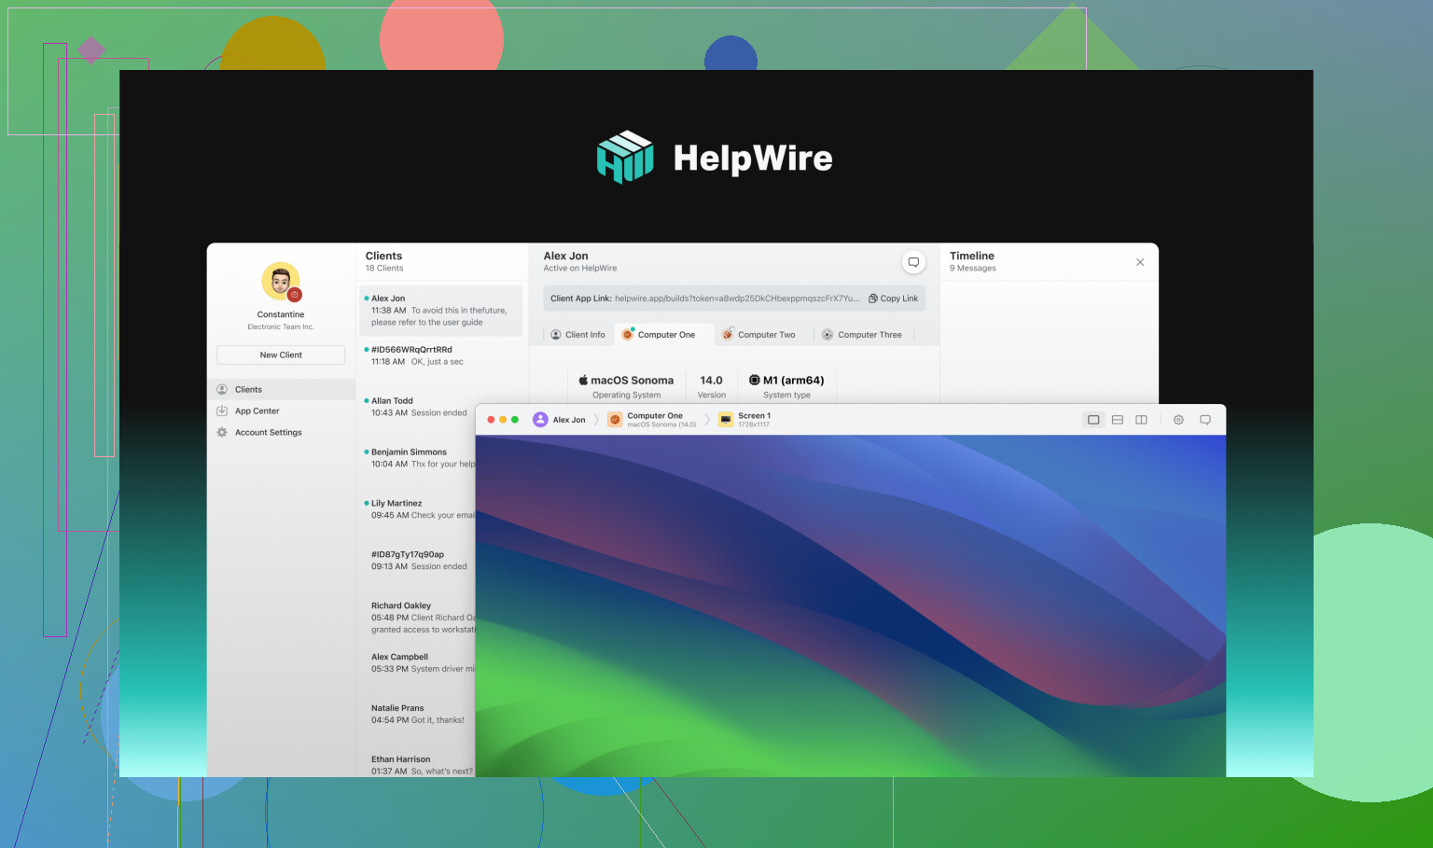Select the Benjamin Simmons client row
This screenshot has height=848, width=1433.
pos(417,458)
